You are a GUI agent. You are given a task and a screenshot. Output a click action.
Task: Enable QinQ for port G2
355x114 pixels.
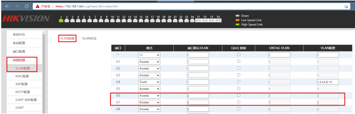click(x=239, y=68)
